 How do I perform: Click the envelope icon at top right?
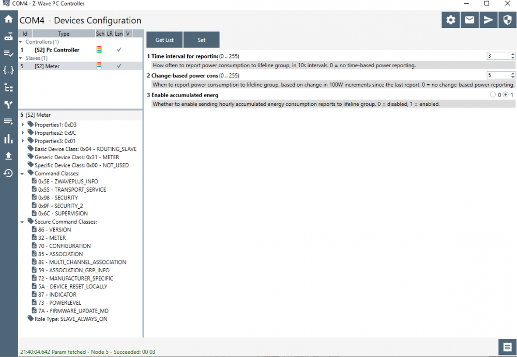tap(469, 20)
